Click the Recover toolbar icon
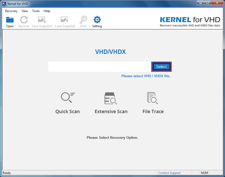Image resolution: width=225 pixels, height=177 pixels. tap(24, 20)
